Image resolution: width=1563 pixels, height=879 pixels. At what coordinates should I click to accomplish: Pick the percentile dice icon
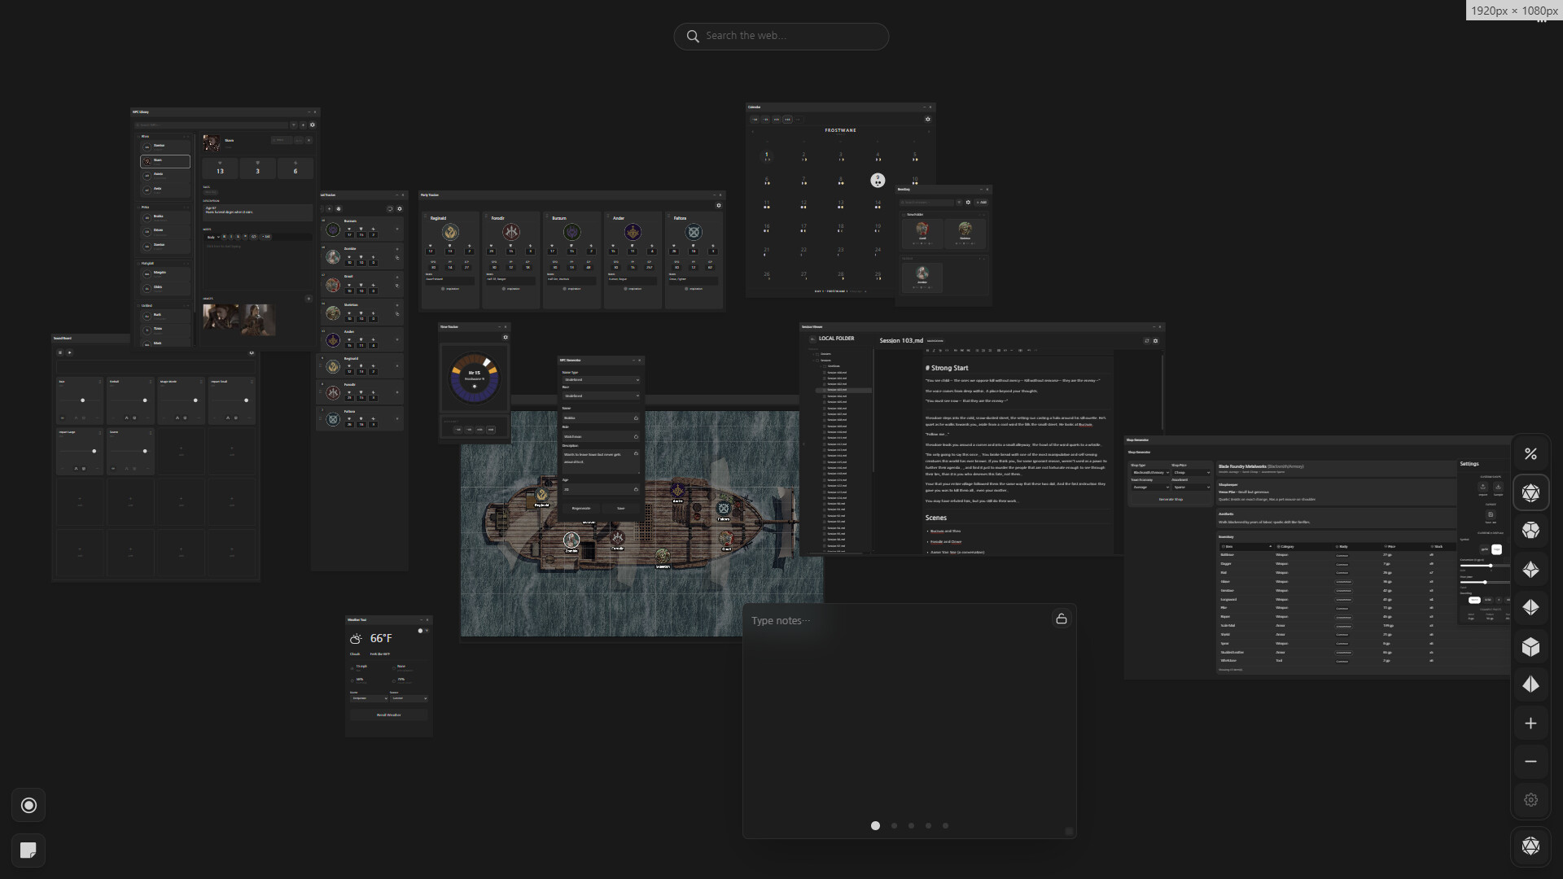coord(1530,454)
